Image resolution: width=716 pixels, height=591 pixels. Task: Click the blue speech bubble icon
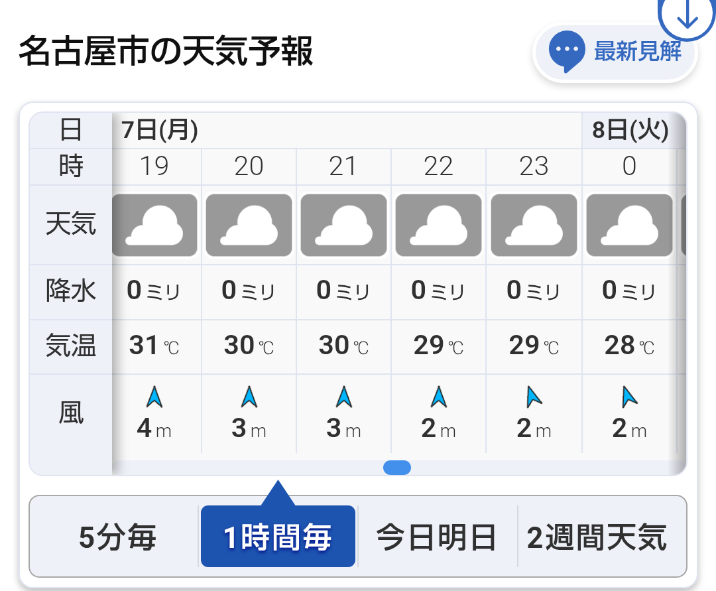[x=567, y=51]
